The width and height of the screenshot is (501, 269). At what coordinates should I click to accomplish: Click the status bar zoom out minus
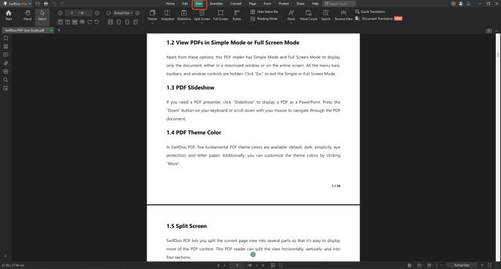point(441,265)
